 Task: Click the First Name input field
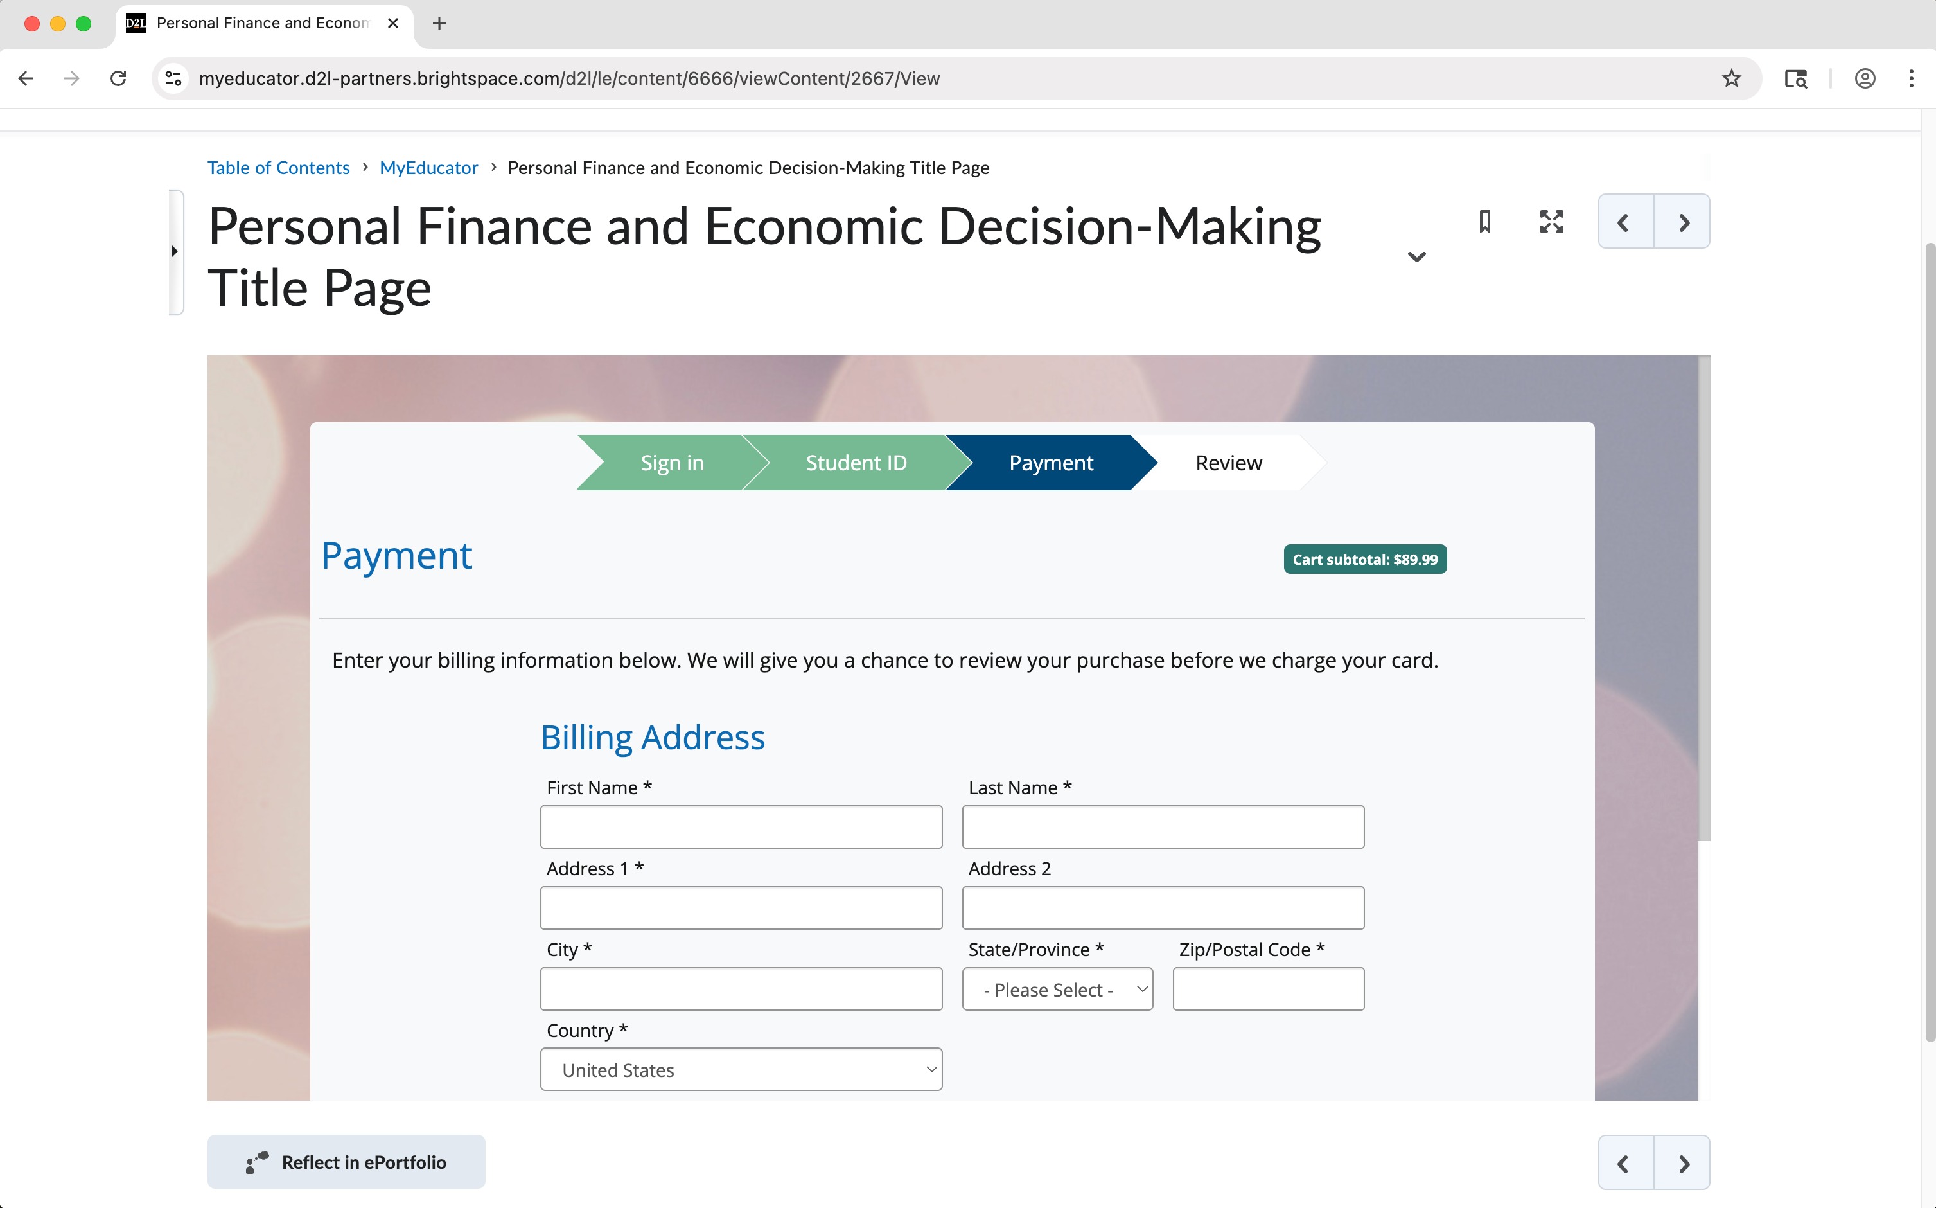741,827
